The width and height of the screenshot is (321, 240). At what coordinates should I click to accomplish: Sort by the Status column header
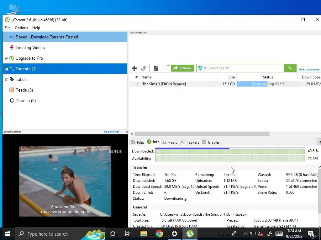(268, 77)
